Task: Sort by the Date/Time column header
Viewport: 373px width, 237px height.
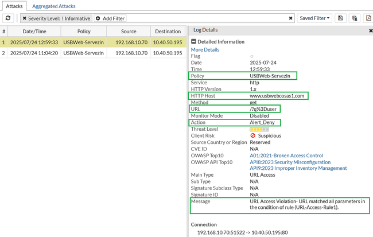Action: click(x=33, y=32)
